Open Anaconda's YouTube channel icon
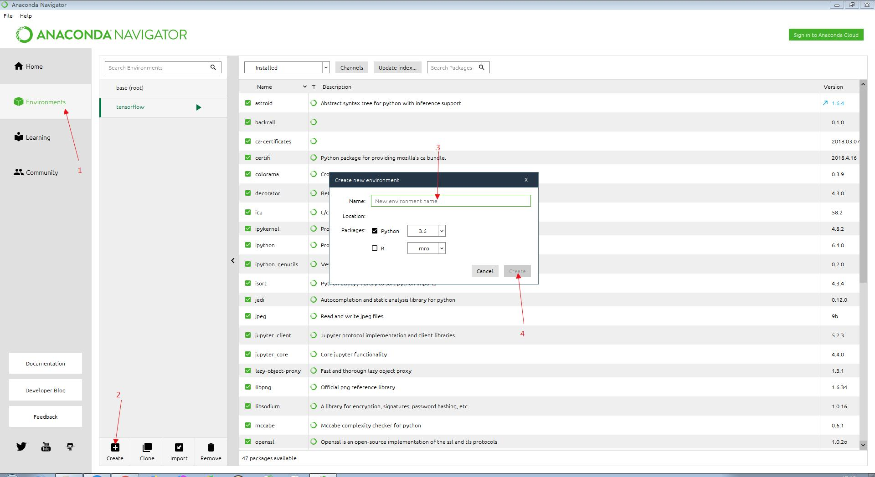Screen dimensions: 875x477 [x=46, y=447]
